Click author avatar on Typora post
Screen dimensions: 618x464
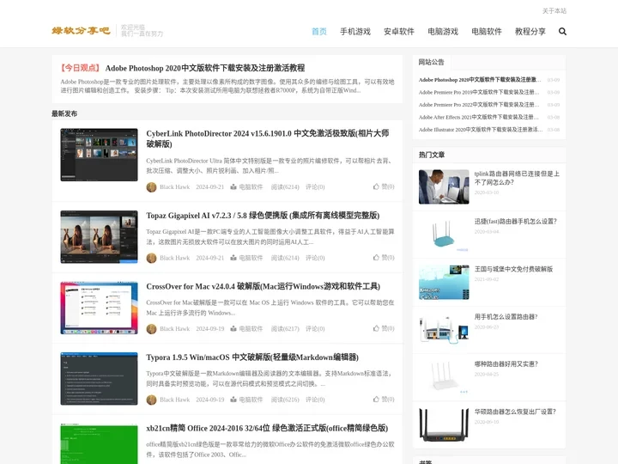point(151,400)
